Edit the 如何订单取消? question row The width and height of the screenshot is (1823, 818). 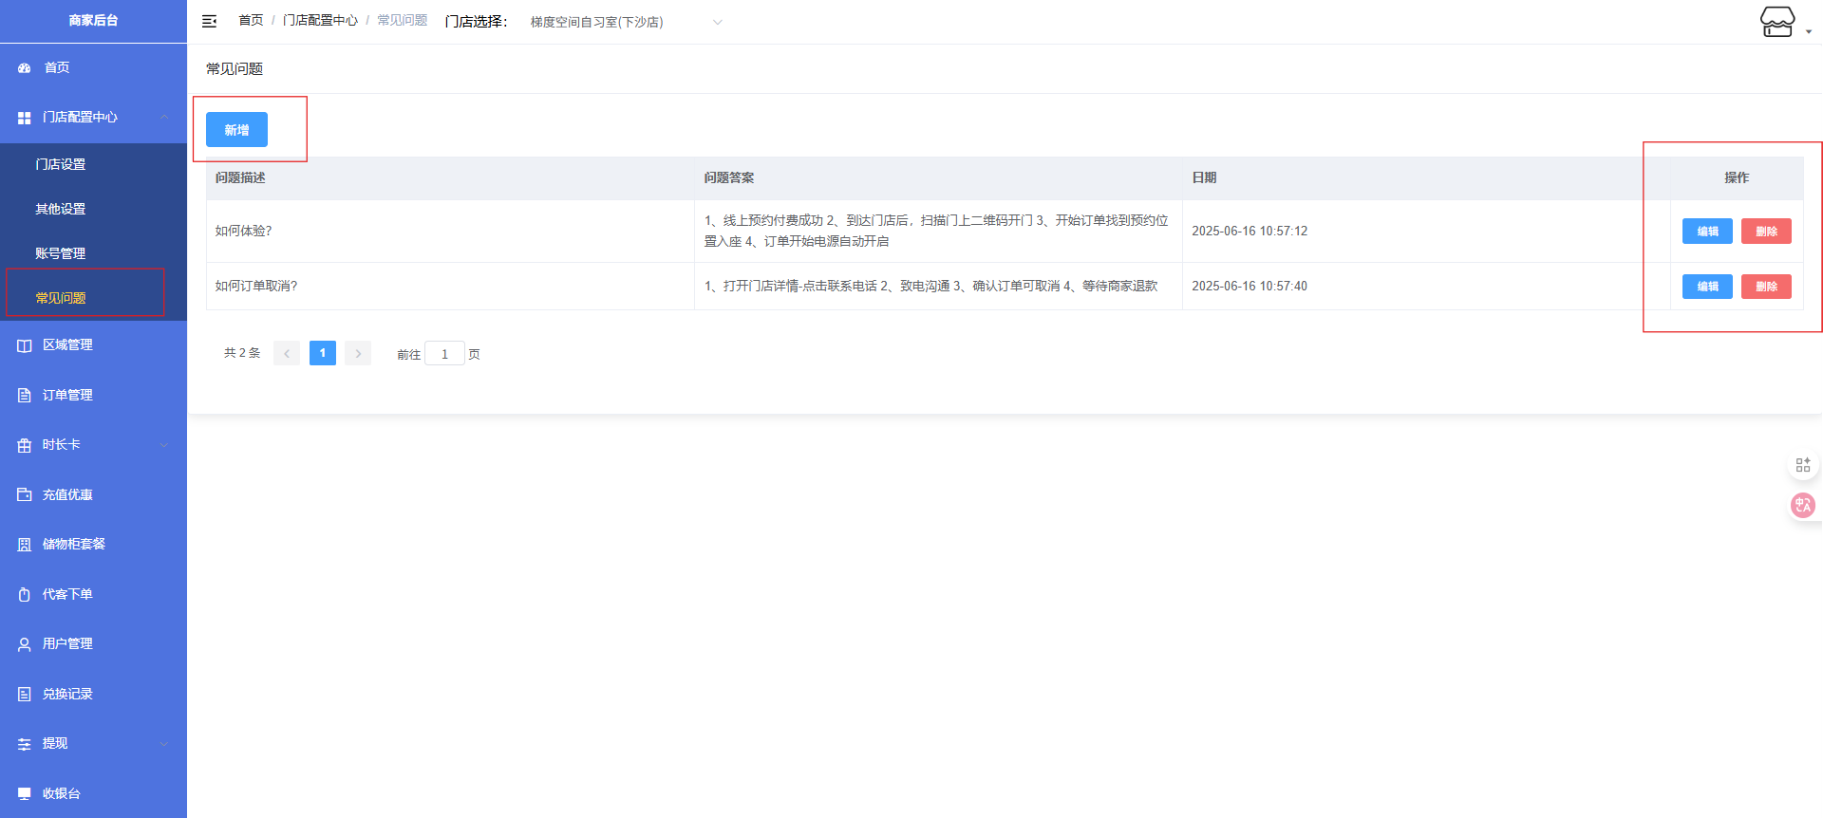pos(1707,287)
